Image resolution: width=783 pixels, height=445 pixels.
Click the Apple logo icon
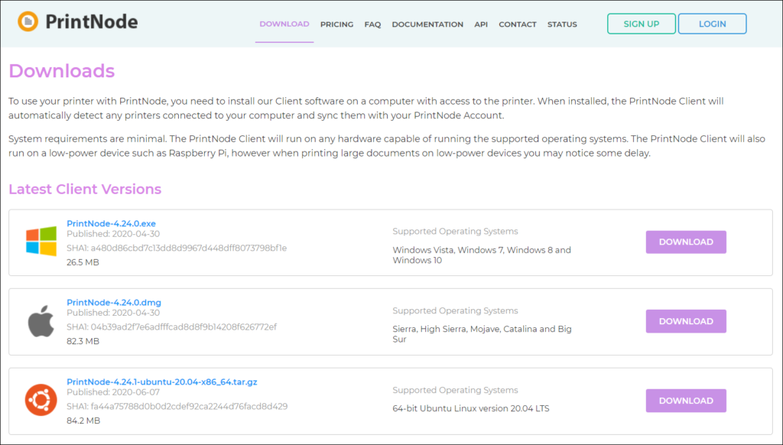click(x=41, y=321)
